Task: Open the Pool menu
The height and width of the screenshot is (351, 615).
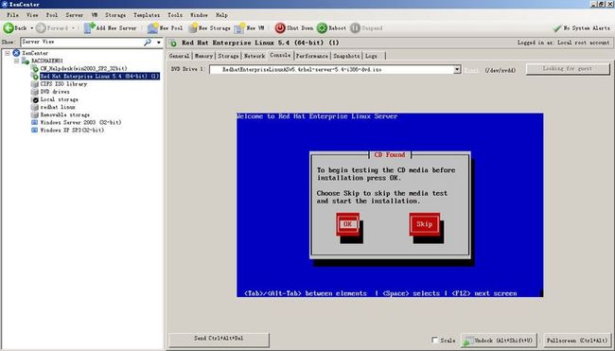Action: [52, 15]
